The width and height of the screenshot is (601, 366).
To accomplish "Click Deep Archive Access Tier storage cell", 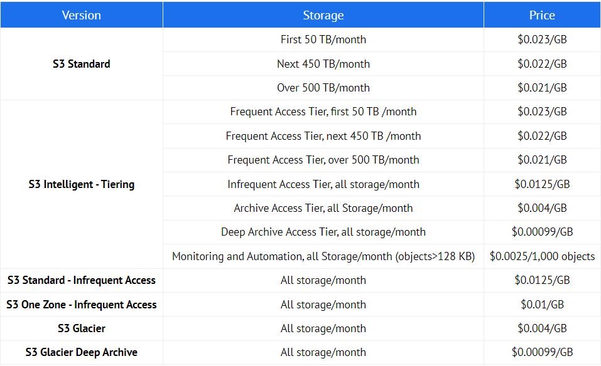I will click(x=323, y=232).
